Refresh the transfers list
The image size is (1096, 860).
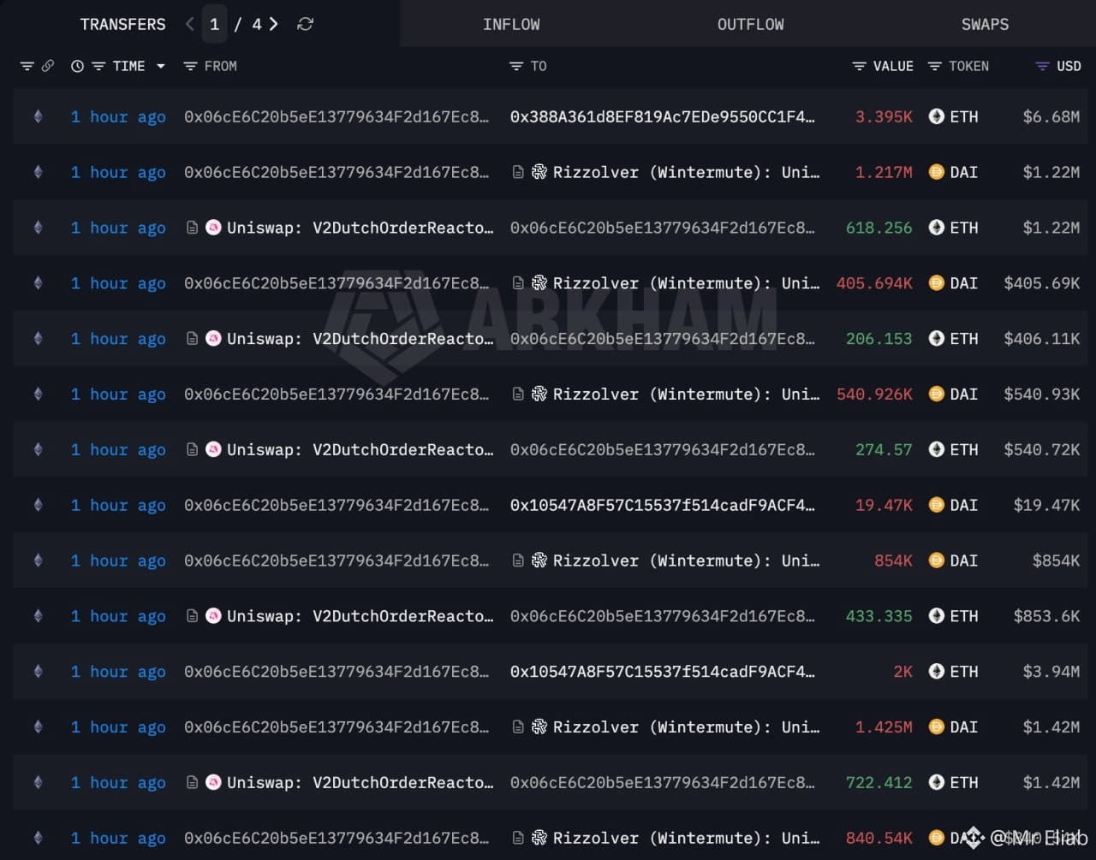[x=305, y=24]
